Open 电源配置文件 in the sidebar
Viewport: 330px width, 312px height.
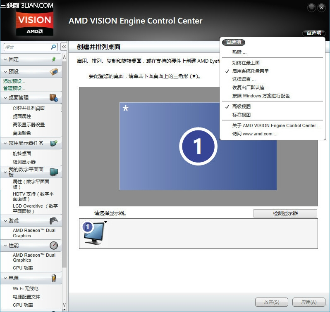click(x=26, y=297)
